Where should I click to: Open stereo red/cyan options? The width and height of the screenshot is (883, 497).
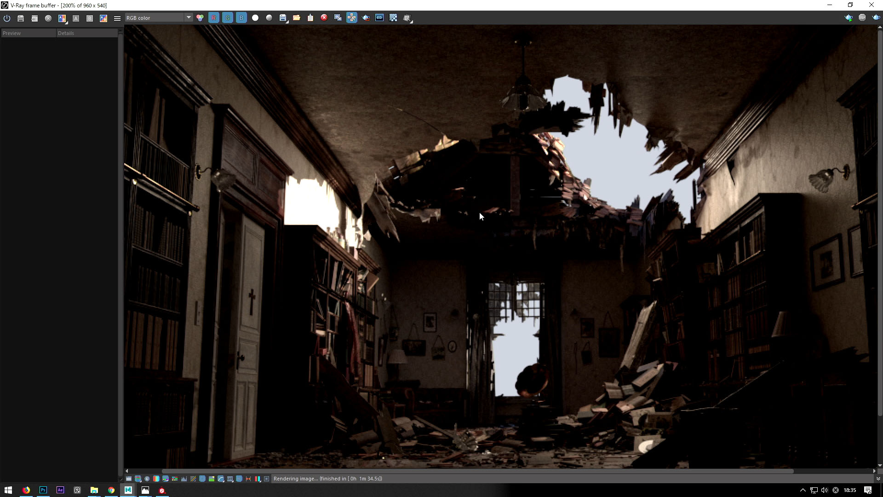pos(258,479)
